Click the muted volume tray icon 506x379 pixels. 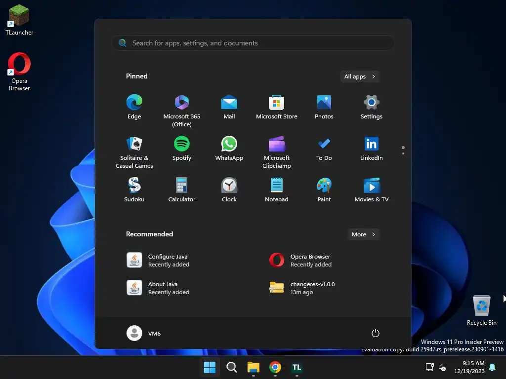click(442, 367)
